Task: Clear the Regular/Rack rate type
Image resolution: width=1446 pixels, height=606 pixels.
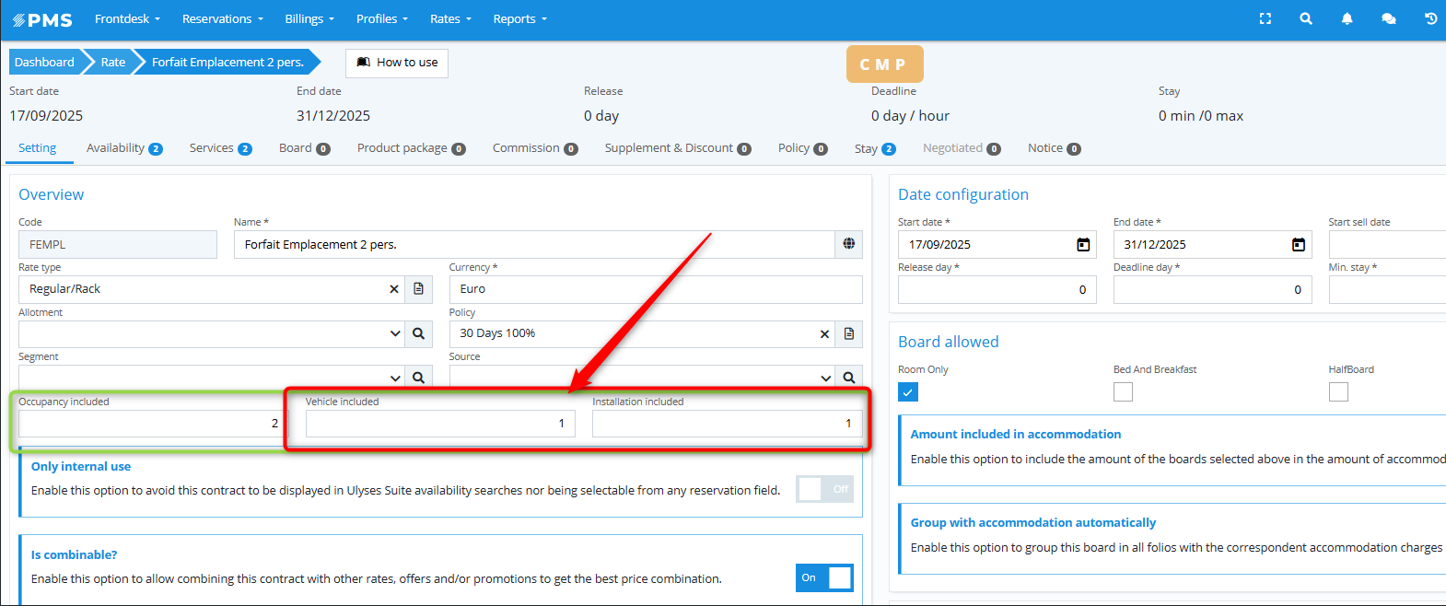Action: click(394, 289)
